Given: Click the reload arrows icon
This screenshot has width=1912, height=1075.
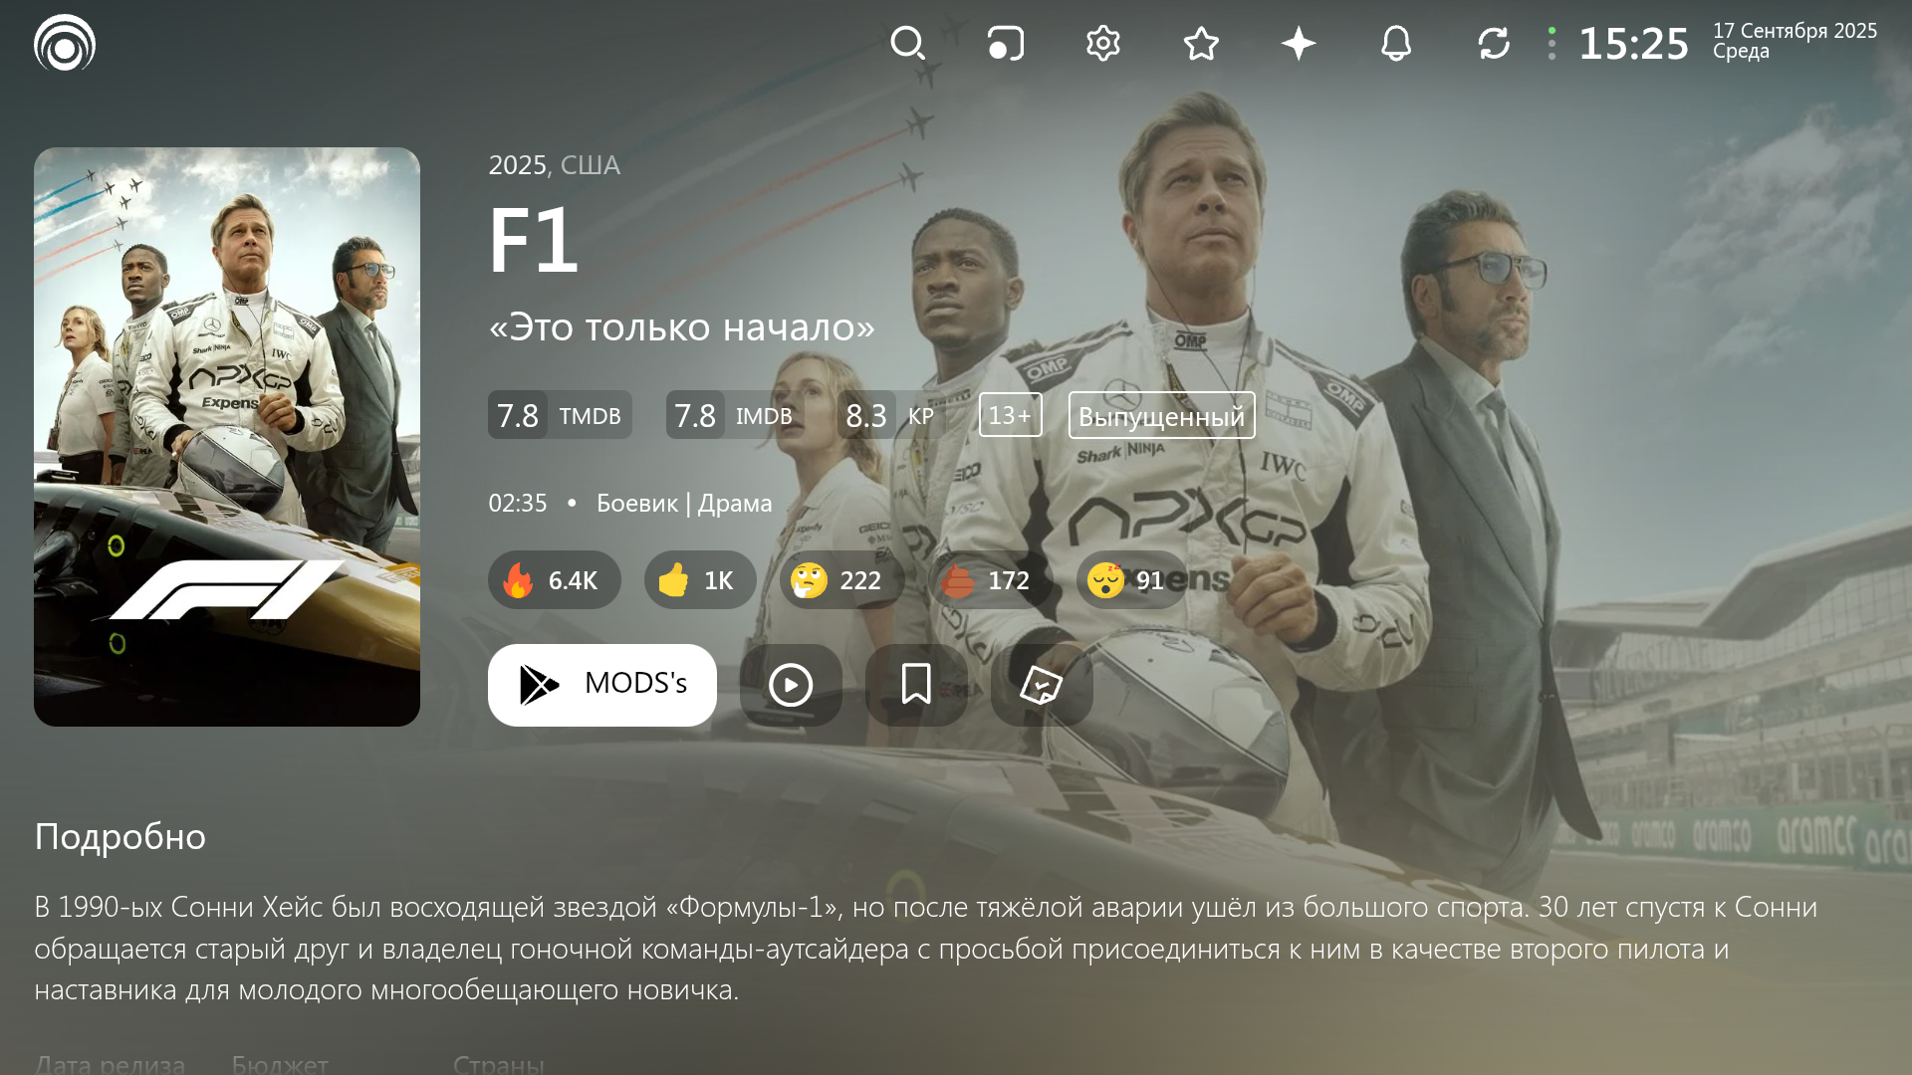Looking at the screenshot, I should coord(1494,44).
